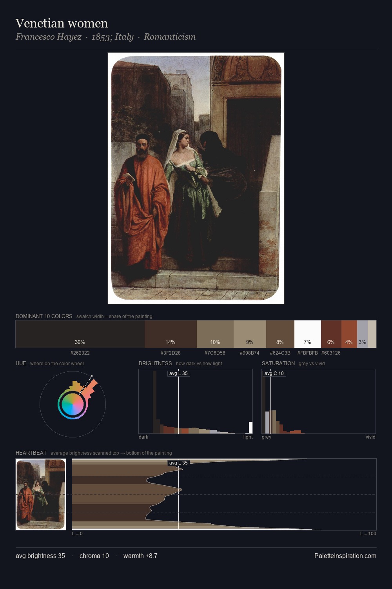
Task: Click the "DOMINANT 10 COLORS" heading
Action: [44, 316]
